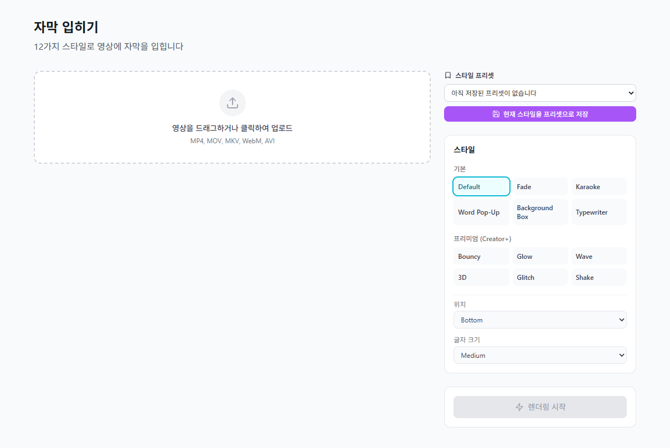
Task: Pick the Word Pop-Up style
Action: click(481, 212)
